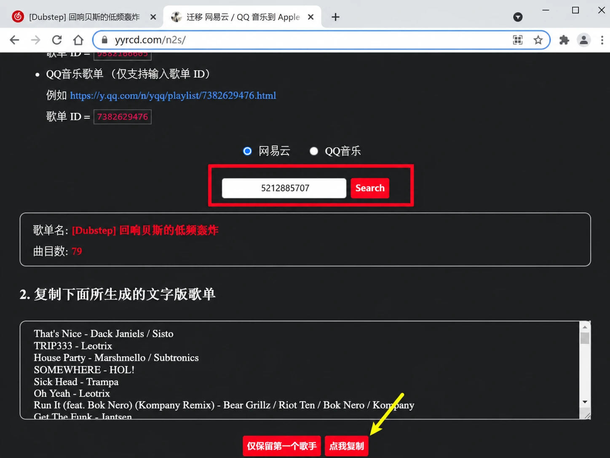
Task: Click the line "House Party - Marshmello / Subtronics"
Action: 116,358
